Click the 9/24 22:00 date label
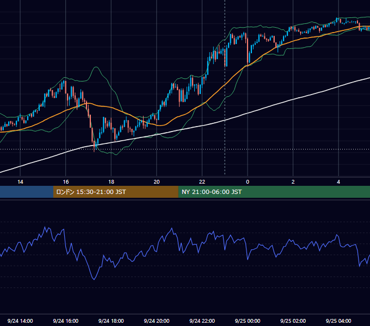The image size is (370, 326). pos(202,321)
